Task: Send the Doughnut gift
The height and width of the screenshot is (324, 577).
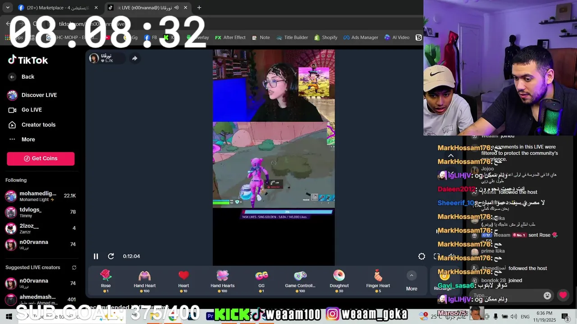Action: (339, 281)
